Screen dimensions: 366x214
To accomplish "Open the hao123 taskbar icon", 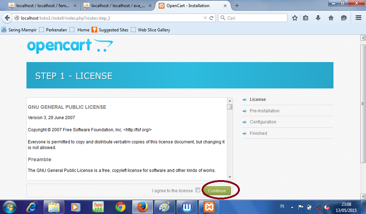I will tap(98, 207).
